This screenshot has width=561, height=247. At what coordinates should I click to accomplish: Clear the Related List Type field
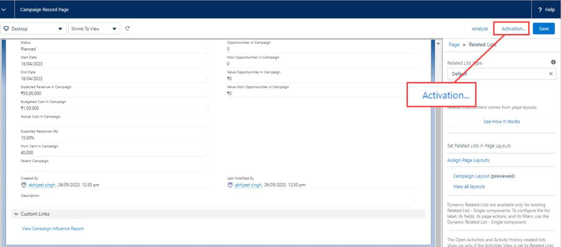point(551,74)
